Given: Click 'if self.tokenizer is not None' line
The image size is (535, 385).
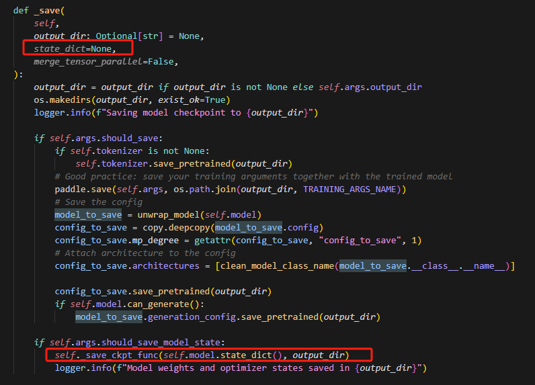Looking at the screenshot, I should pyautogui.click(x=132, y=151).
